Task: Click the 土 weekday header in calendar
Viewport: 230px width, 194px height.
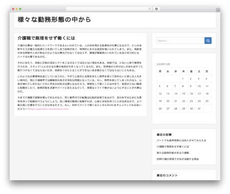Action: pos(199,71)
